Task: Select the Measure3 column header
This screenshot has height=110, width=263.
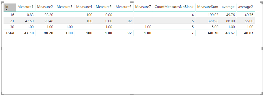Action: click(65, 7)
